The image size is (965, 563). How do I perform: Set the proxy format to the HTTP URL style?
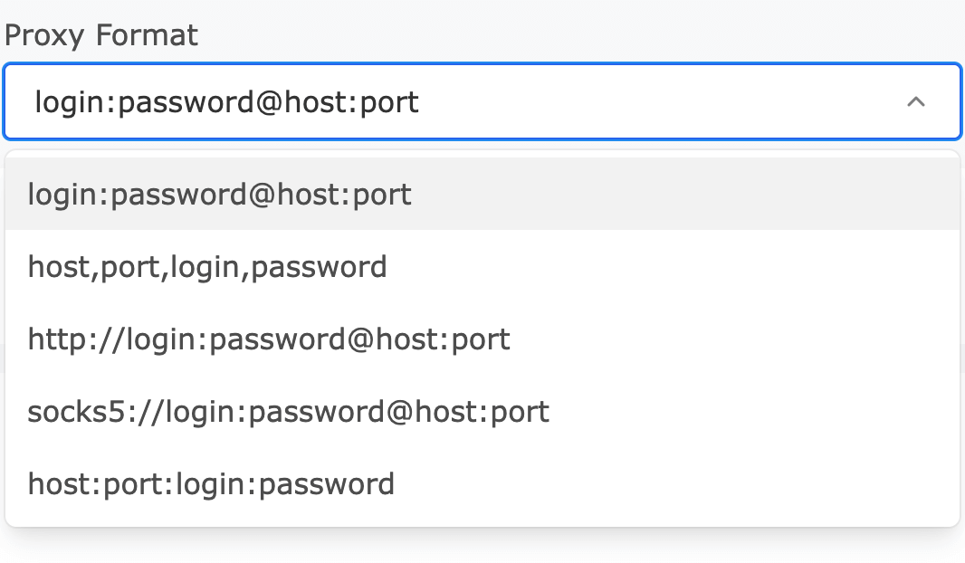coord(269,339)
